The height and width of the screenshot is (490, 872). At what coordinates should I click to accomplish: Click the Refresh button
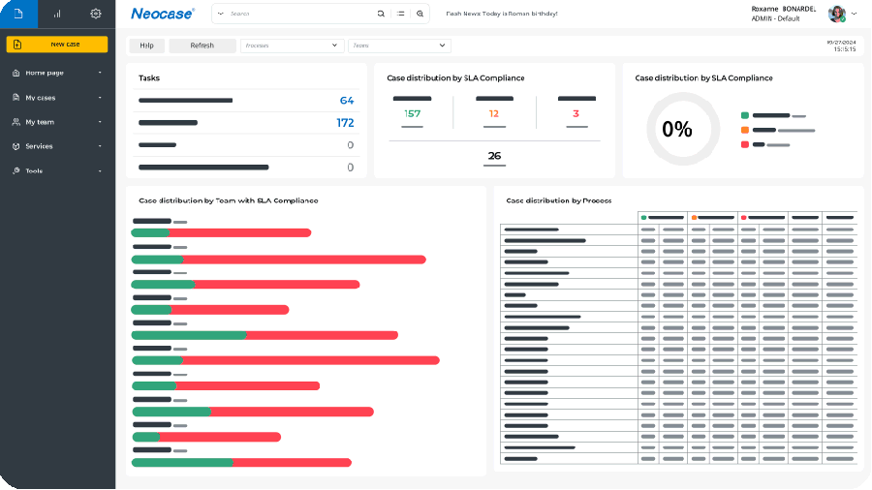point(202,46)
